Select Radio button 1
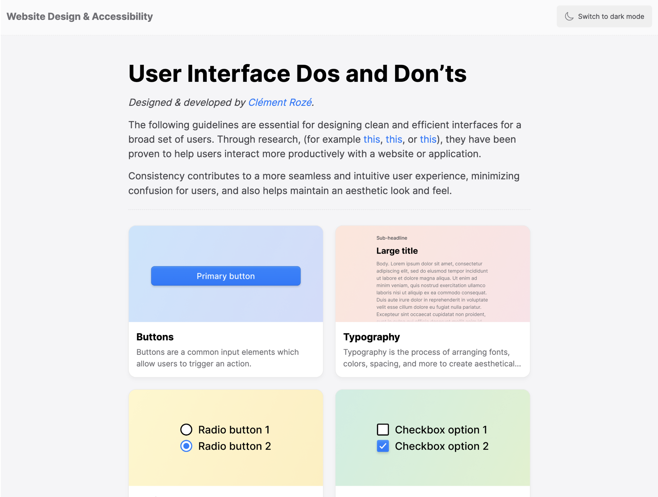The image size is (658, 497). (x=187, y=429)
